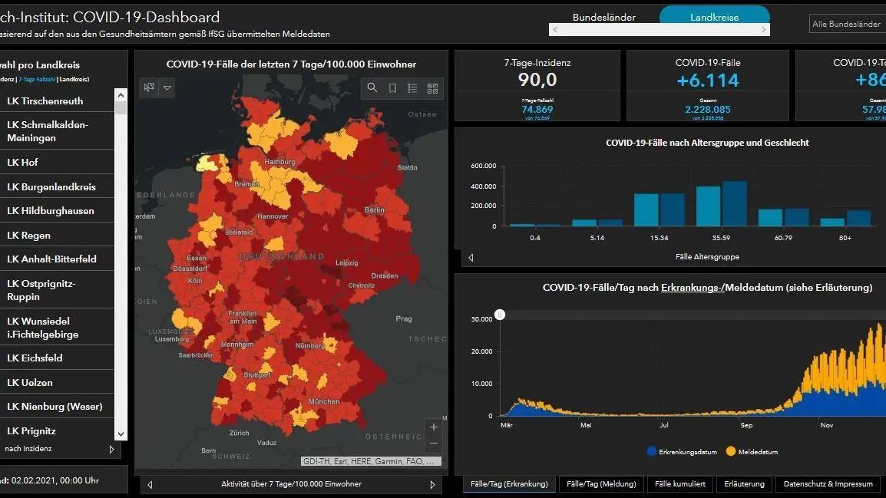Open the Fälle kumuliert tab
Screen dimensions: 886x498
click(x=681, y=484)
